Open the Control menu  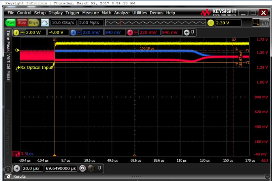coord(24,13)
